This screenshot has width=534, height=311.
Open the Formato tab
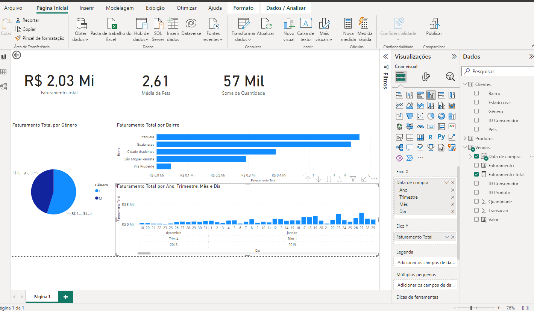pos(243,8)
